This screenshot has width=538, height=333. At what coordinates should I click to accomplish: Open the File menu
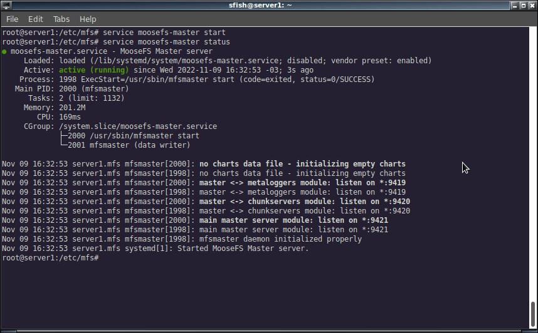(13, 19)
